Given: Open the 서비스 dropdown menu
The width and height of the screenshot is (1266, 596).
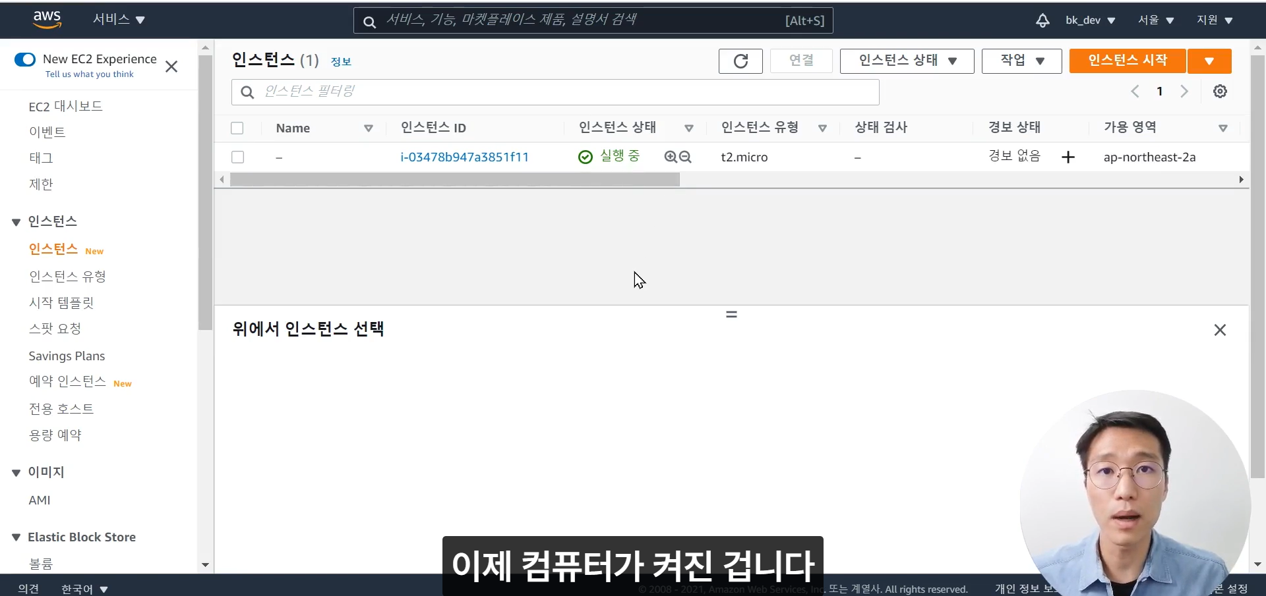Looking at the screenshot, I should (119, 19).
